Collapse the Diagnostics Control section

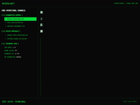pyautogui.click(x=12, y=15)
